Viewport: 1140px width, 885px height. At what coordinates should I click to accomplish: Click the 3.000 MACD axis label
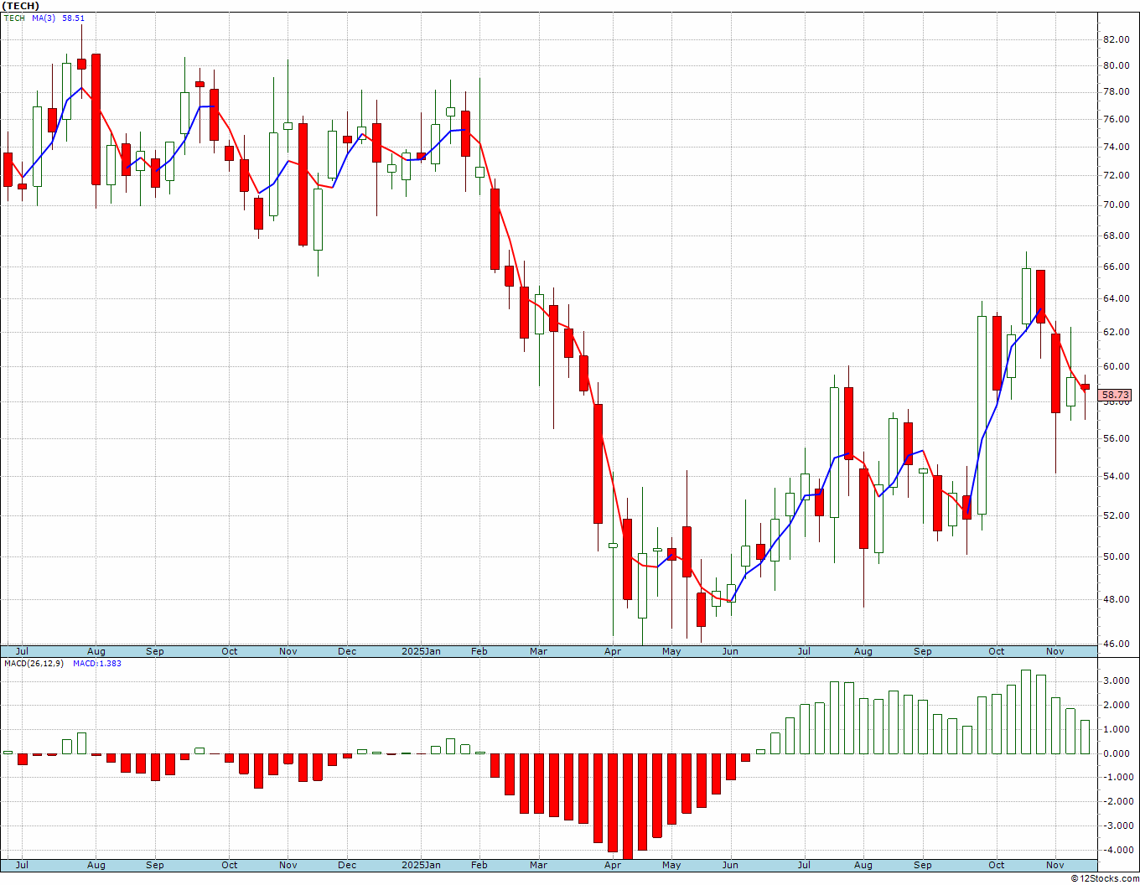pyautogui.click(x=1115, y=681)
